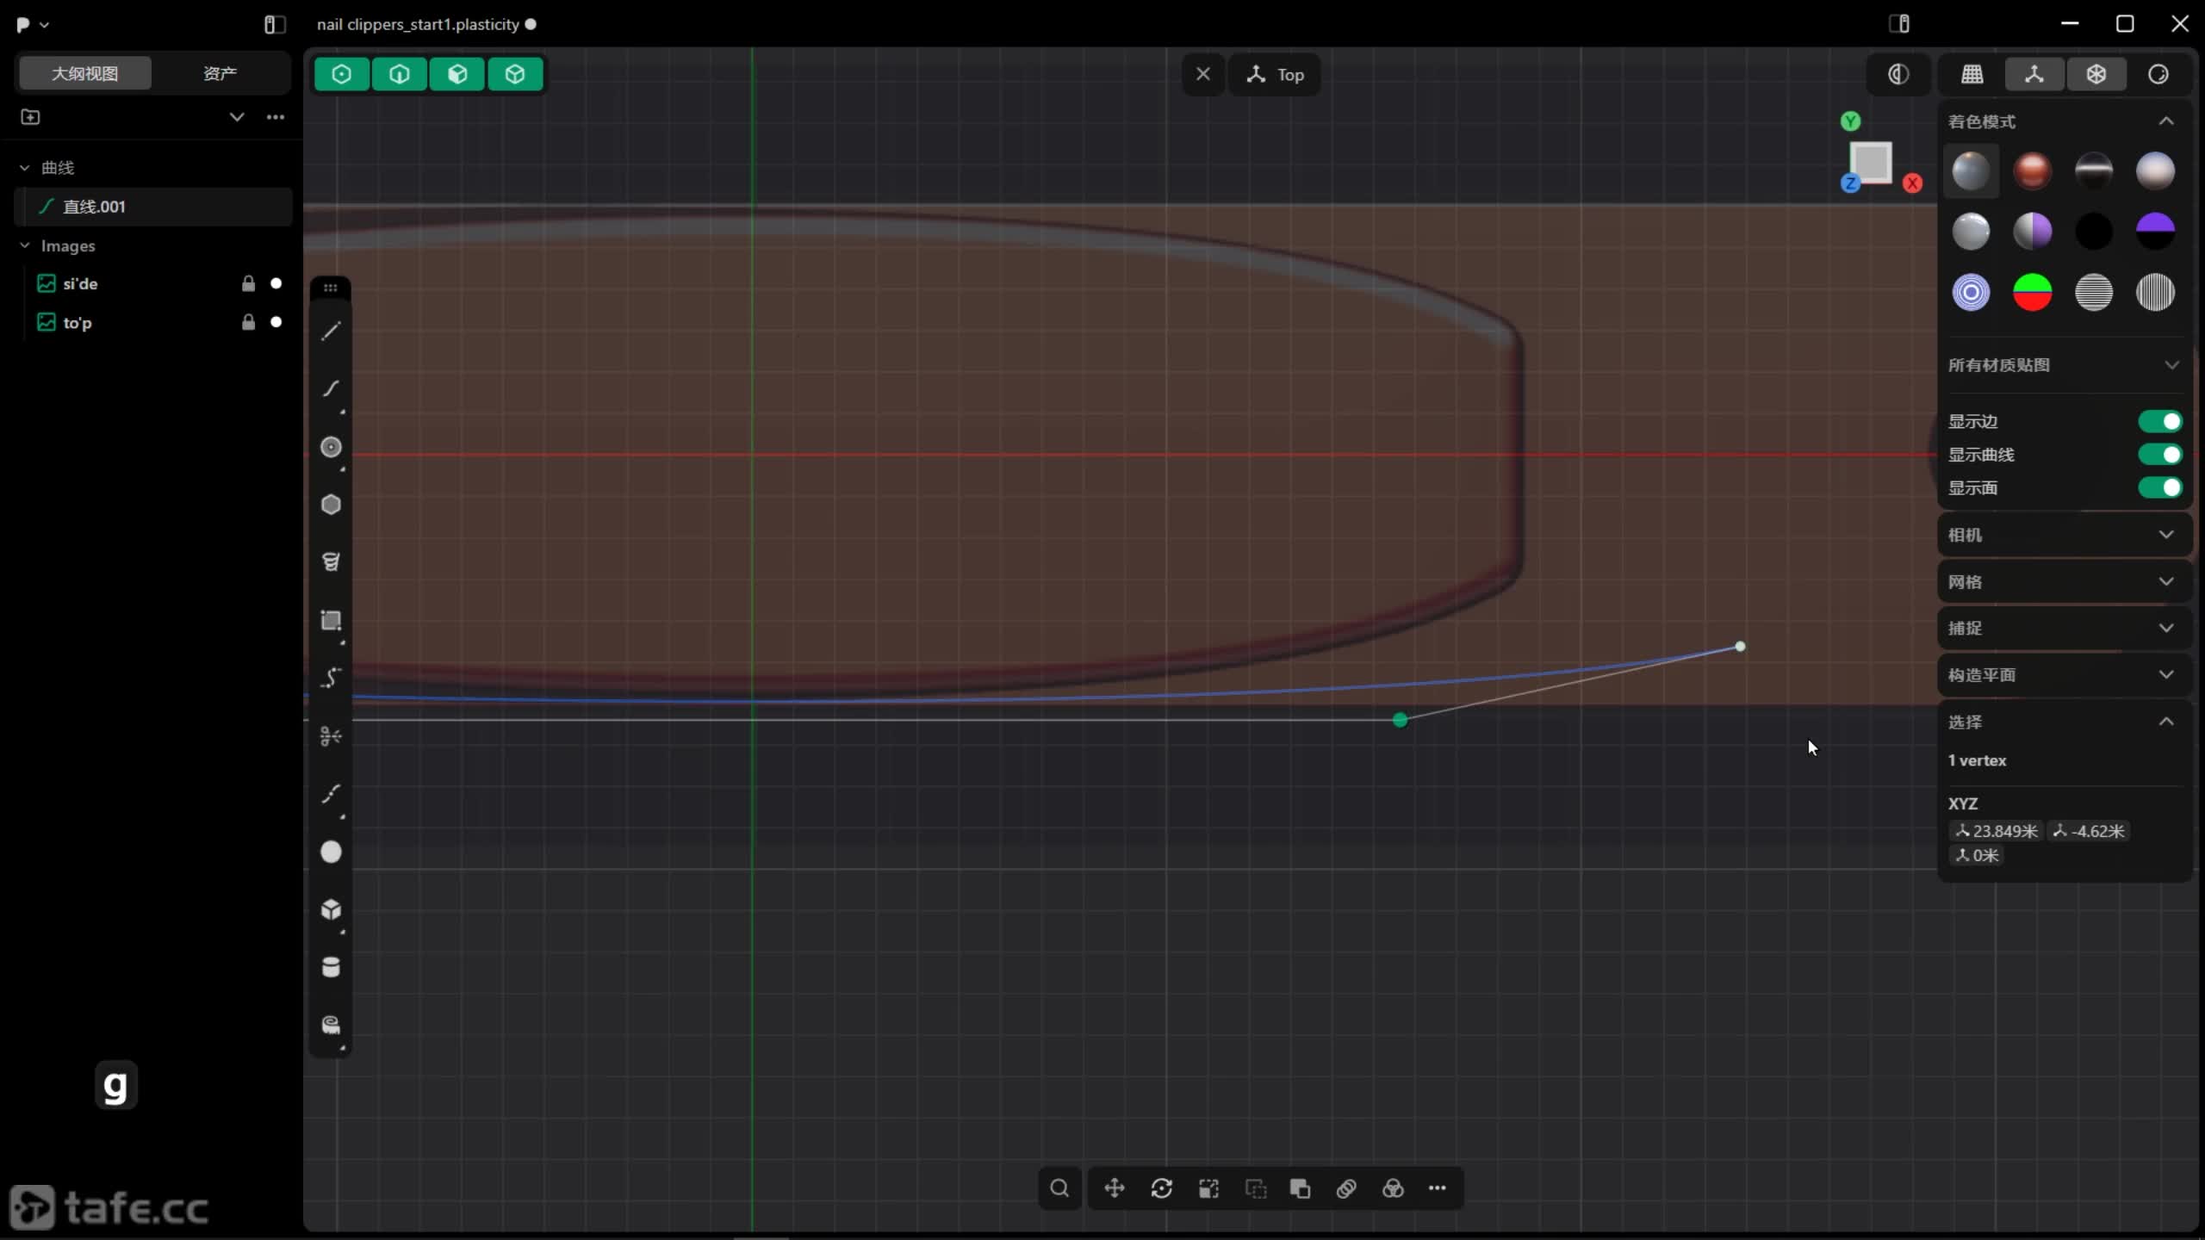2205x1240 pixels.
Task: Switch to the 大纲视图 tab
Action: coord(84,73)
